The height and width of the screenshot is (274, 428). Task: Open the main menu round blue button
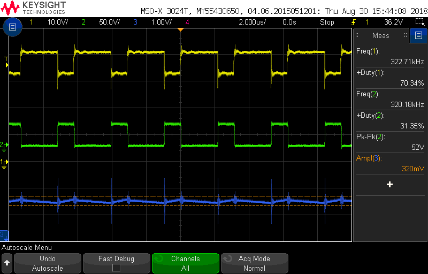pyautogui.click(x=12, y=27)
